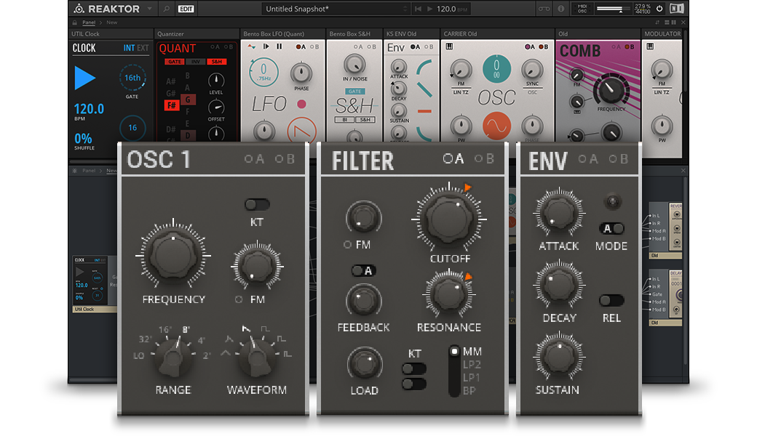This screenshot has width=757, height=436.
Task: Toggle G note in Quantizer
Action: 189,100
